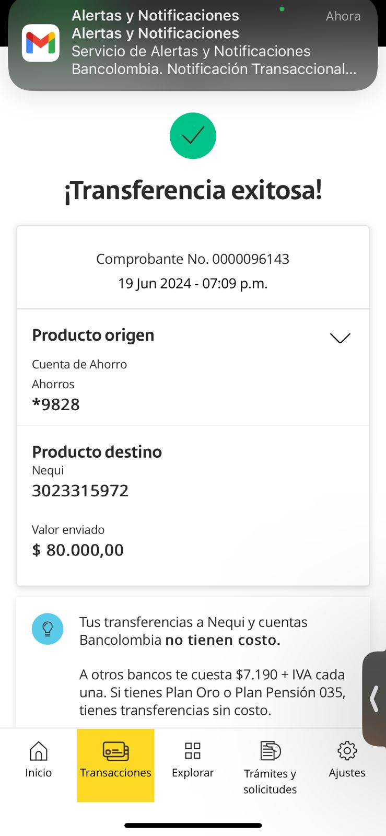The image size is (386, 836).
Task: Open the Gmail notification icon
Action: [40, 43]
